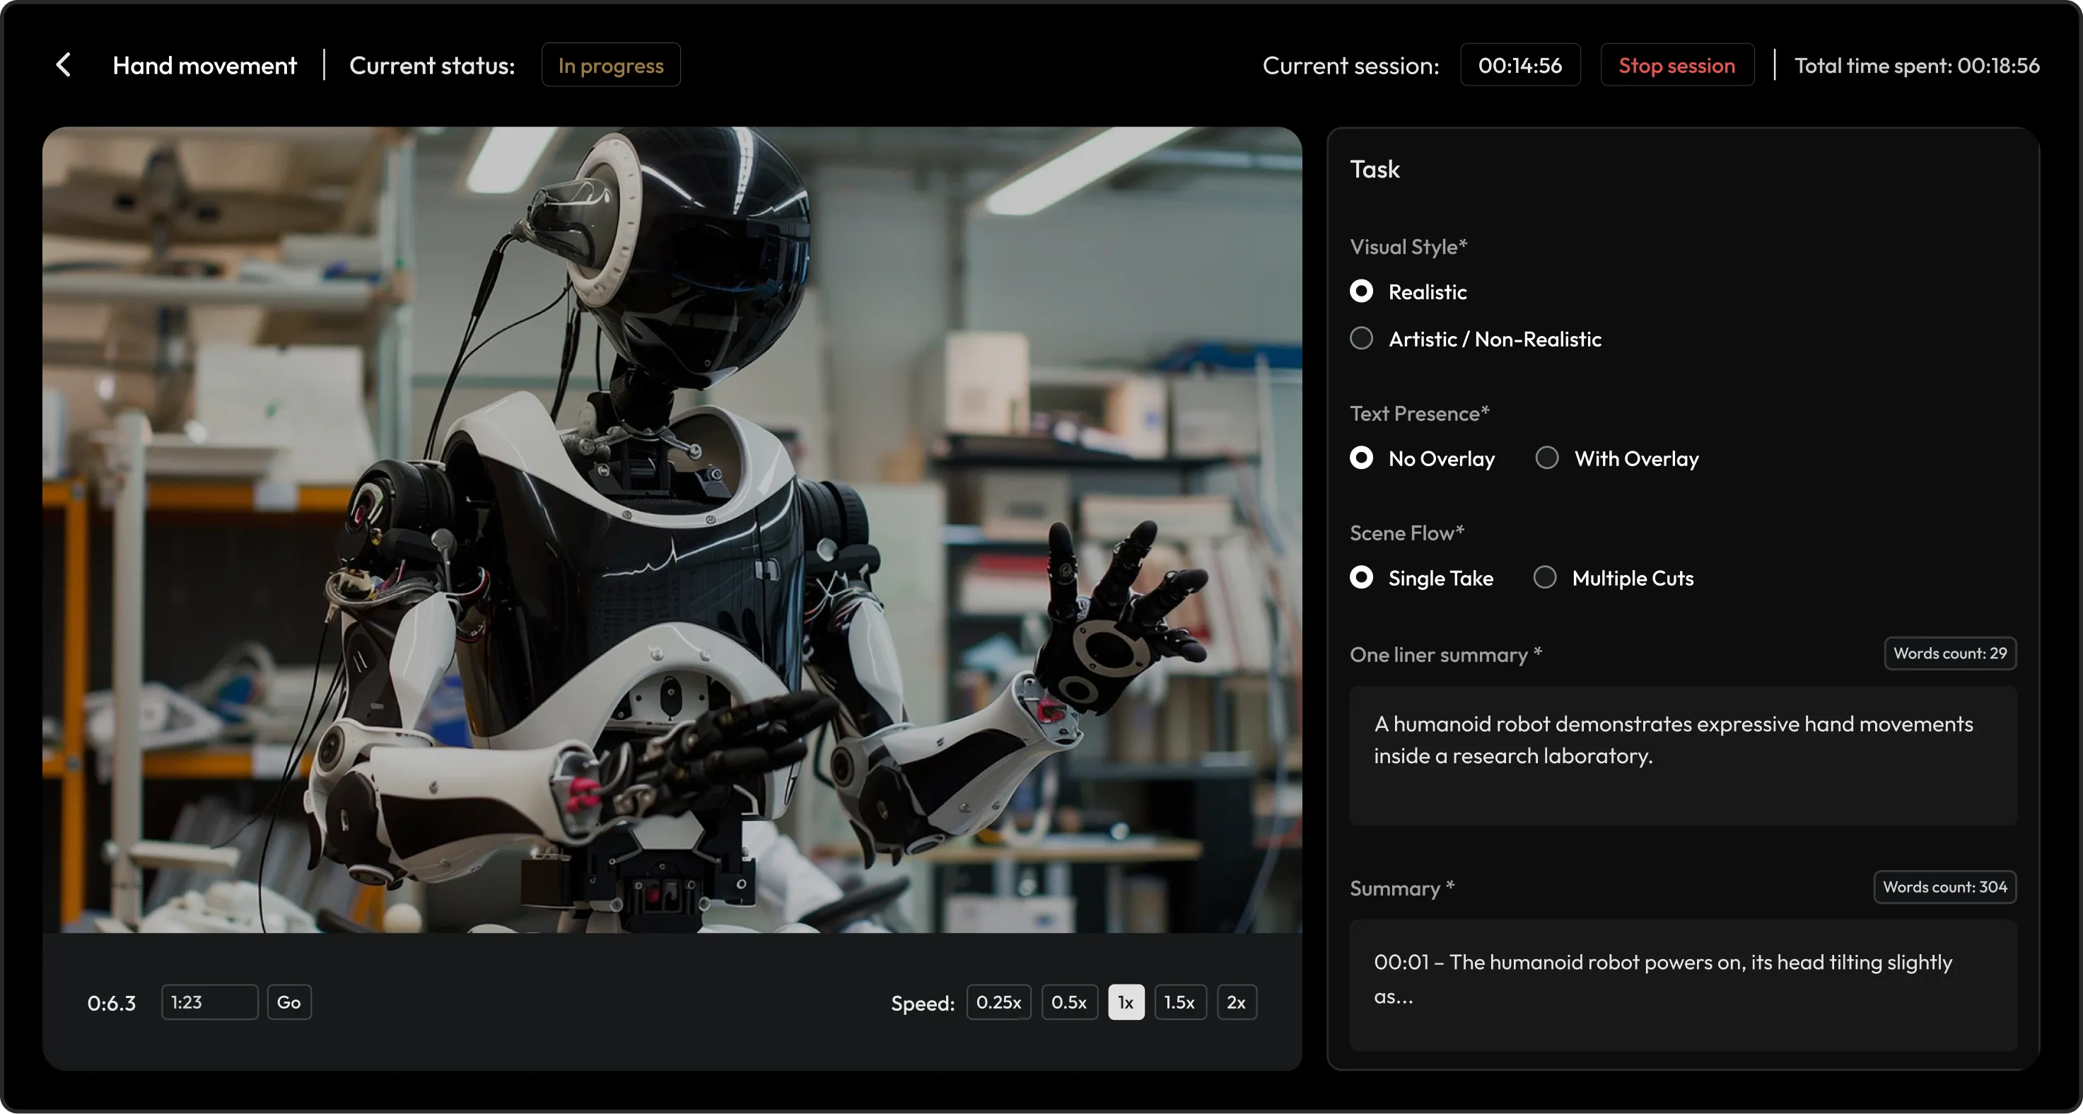The image size is (2083, 1114).
Task: Click the back arrow icon
Action: coord(64,65)
